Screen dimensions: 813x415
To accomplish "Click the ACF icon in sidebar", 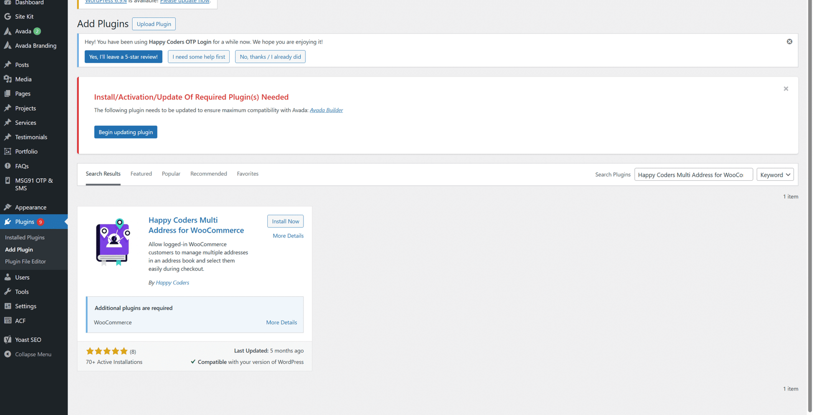I will tap(8, 321).
